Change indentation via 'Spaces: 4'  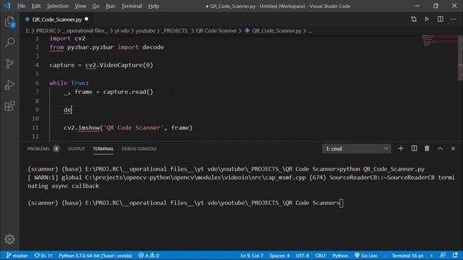click(279, 256)
